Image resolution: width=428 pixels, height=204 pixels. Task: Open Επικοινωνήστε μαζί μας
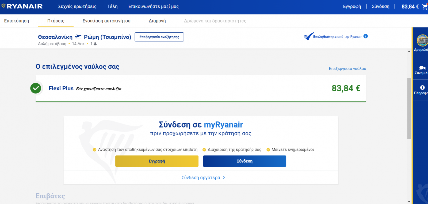(154, 6)
